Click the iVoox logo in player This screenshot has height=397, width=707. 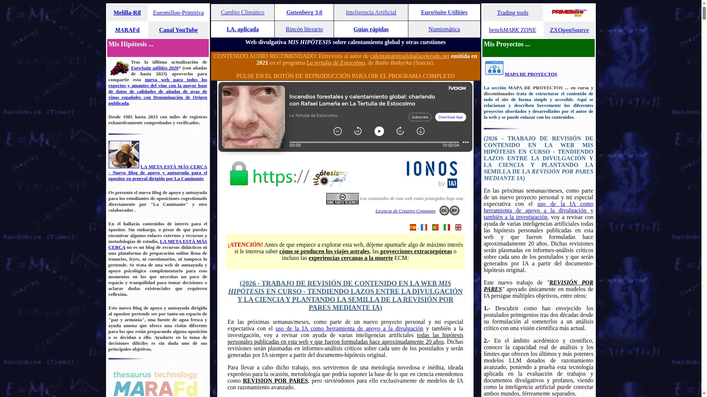(457, 88)
